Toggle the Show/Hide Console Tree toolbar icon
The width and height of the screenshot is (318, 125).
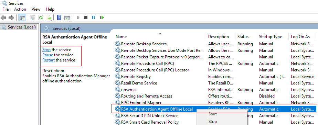point(22,18)
